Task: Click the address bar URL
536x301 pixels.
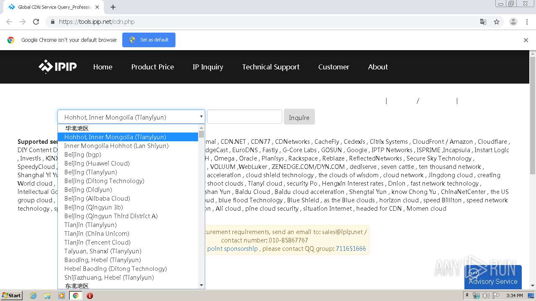Action: 97,22
